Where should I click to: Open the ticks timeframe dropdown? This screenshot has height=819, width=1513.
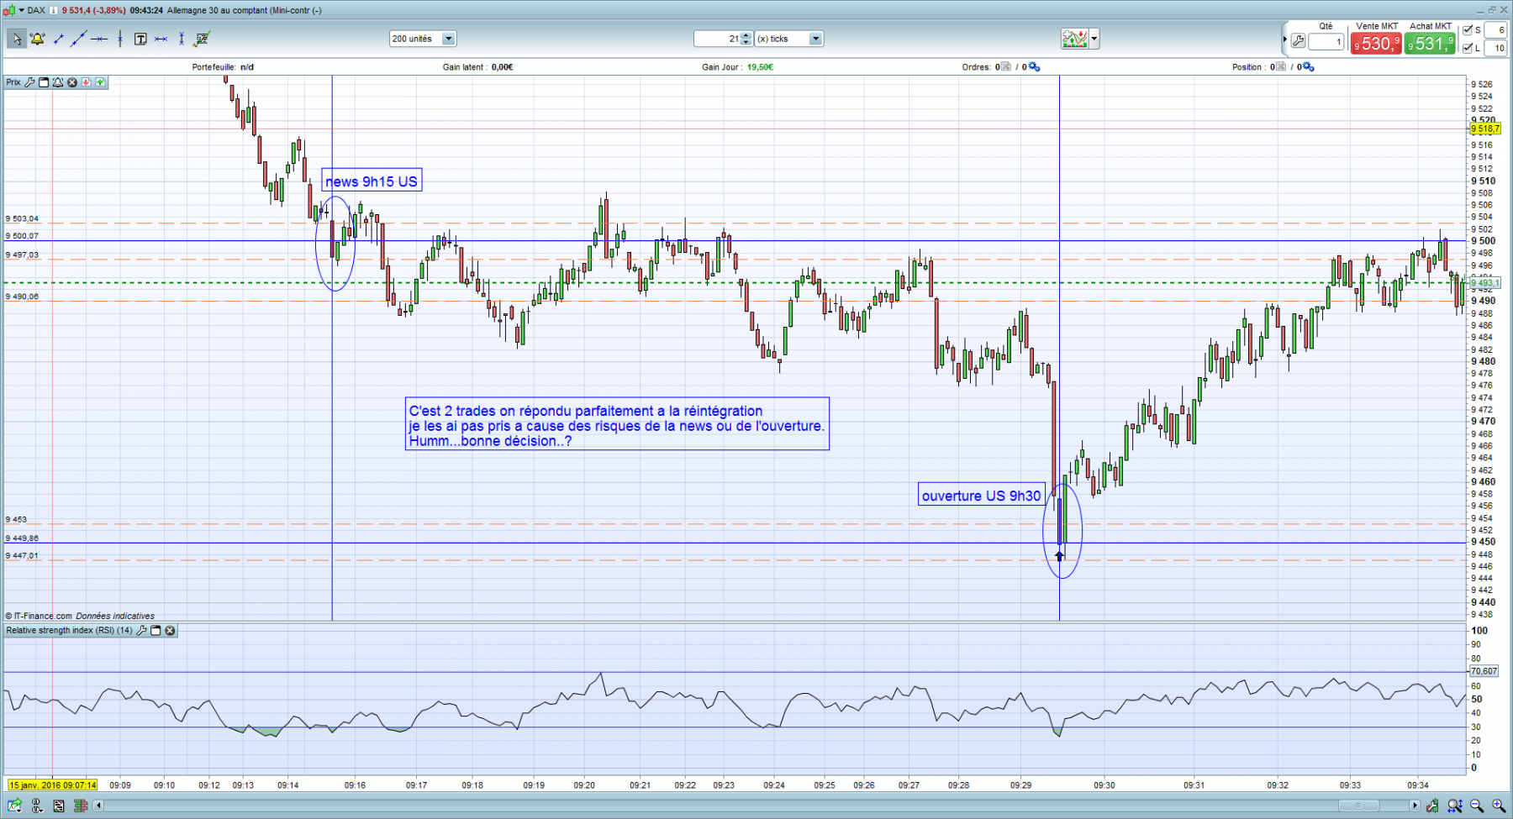coord(815,39)
